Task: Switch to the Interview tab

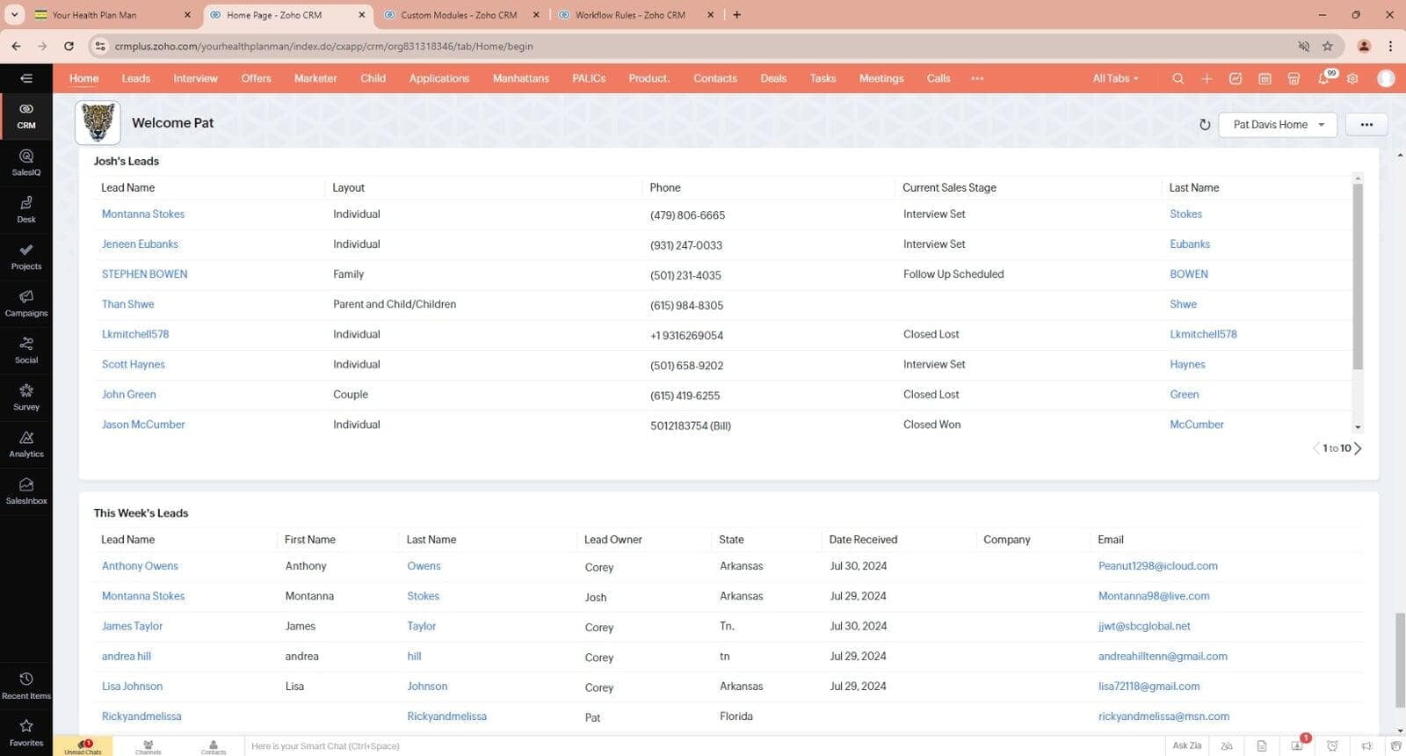Action: coord(195,78)
